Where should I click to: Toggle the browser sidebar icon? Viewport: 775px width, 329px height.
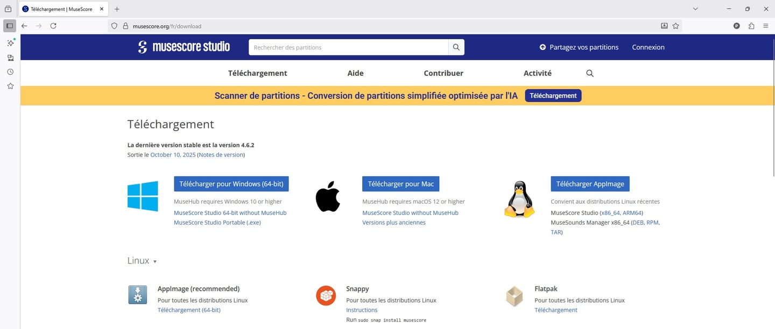(x=9, y=26)
